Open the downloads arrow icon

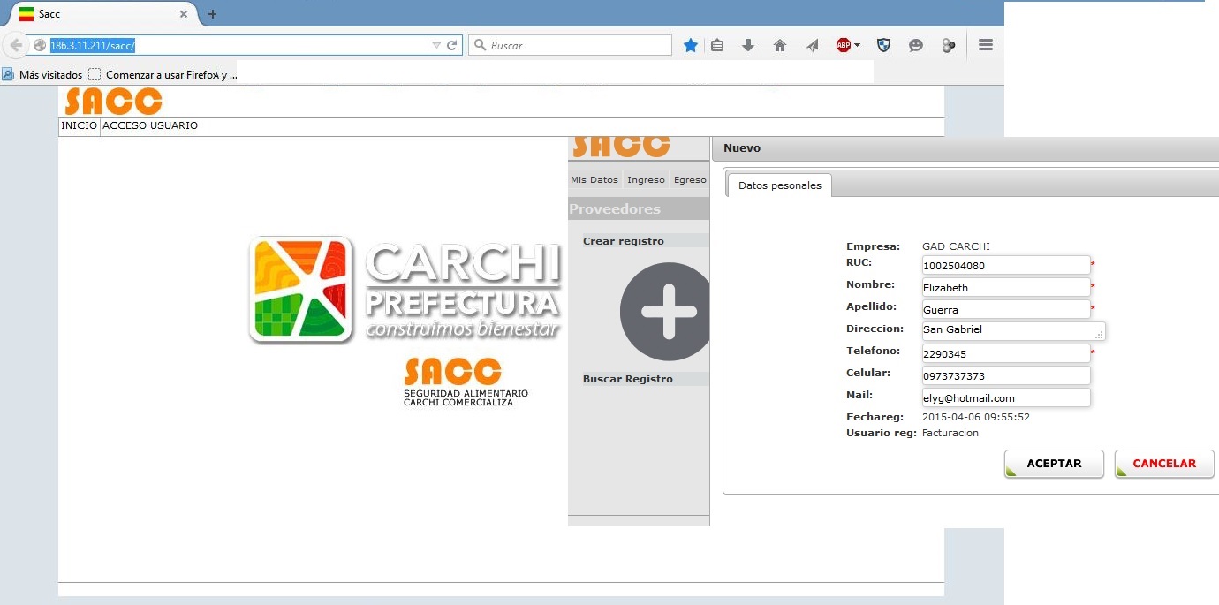[x=748, y=45]
